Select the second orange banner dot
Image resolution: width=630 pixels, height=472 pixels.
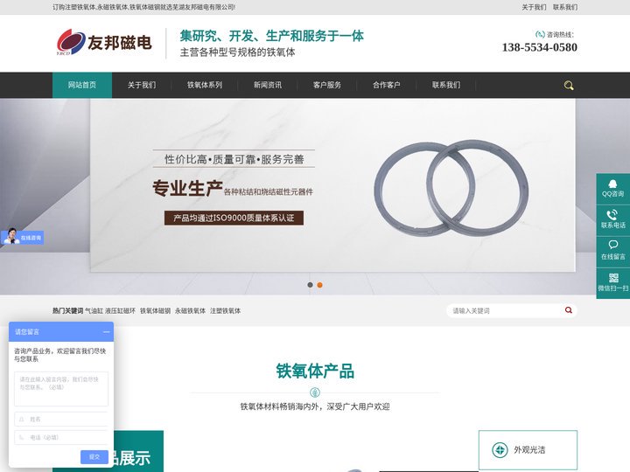(x=320, y=285)
